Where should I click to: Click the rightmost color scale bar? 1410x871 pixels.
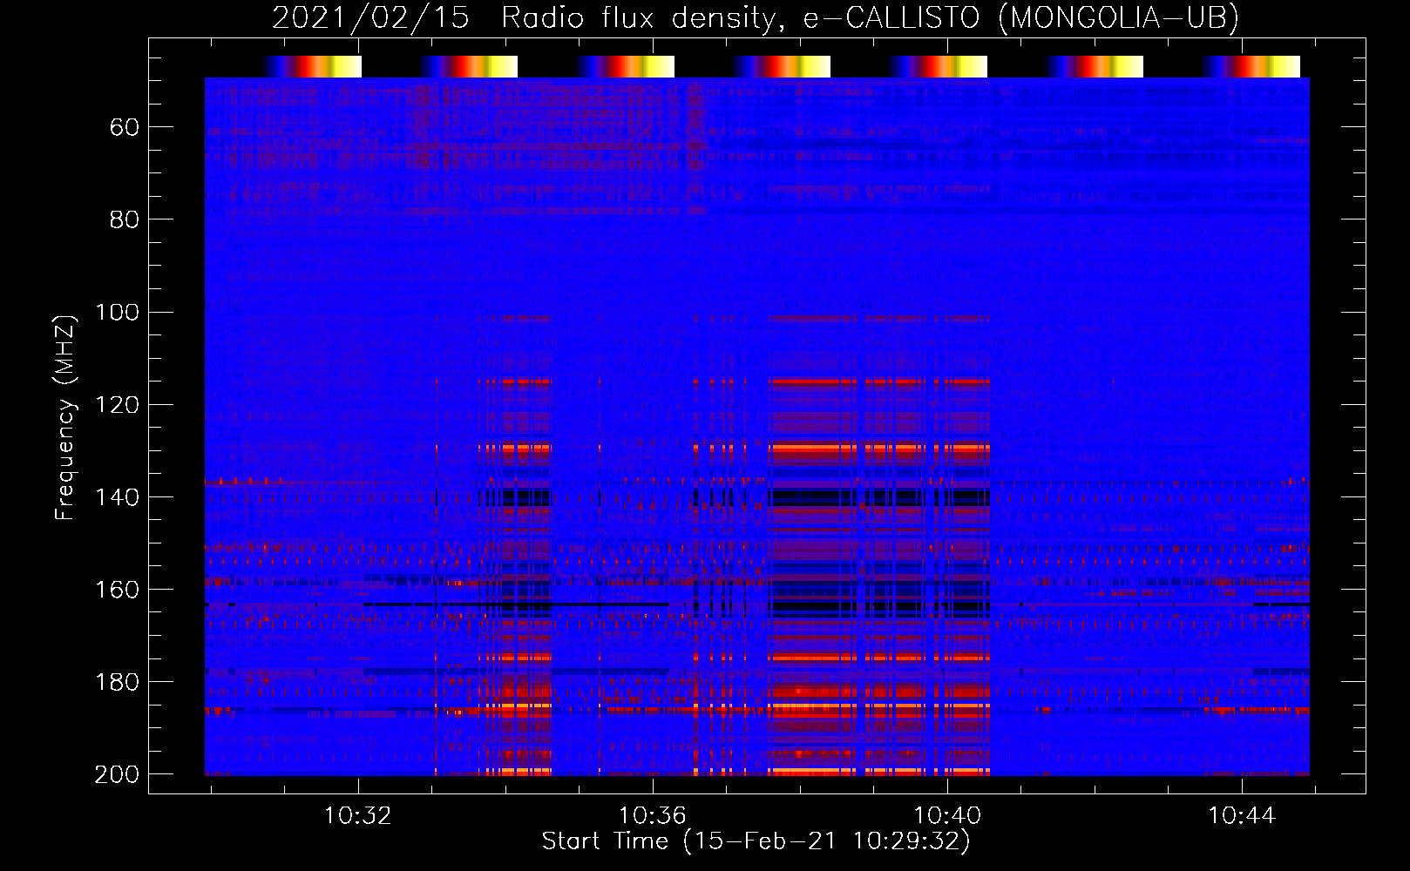1251,66
